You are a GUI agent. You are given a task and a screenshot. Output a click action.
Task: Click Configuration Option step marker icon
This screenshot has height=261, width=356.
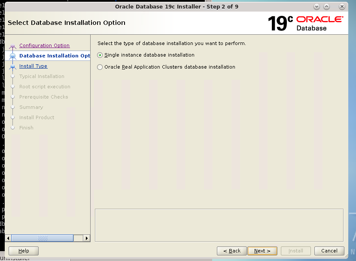pyautogui.click(x=13, y=46)
